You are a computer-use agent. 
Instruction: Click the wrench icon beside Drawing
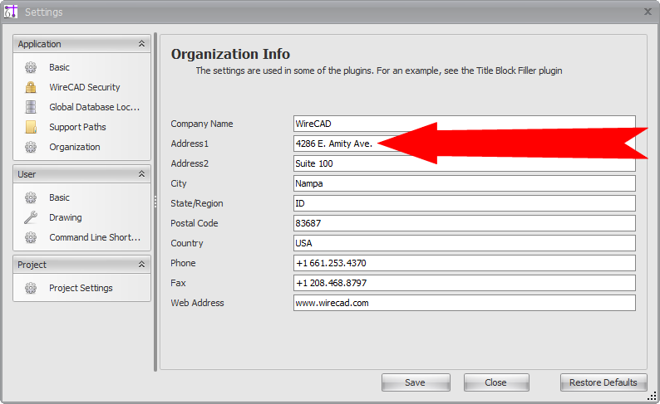click(x=31, y=217)
